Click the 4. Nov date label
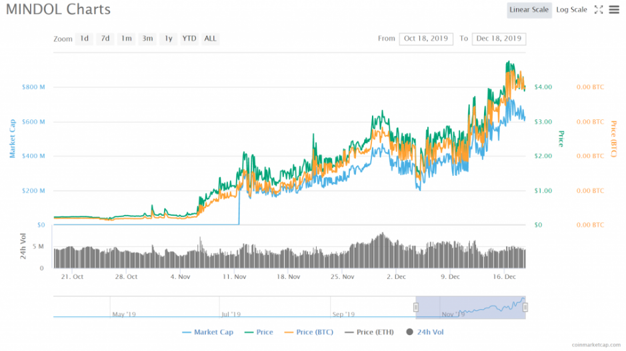626x351 pixels. tap(180, 276)
